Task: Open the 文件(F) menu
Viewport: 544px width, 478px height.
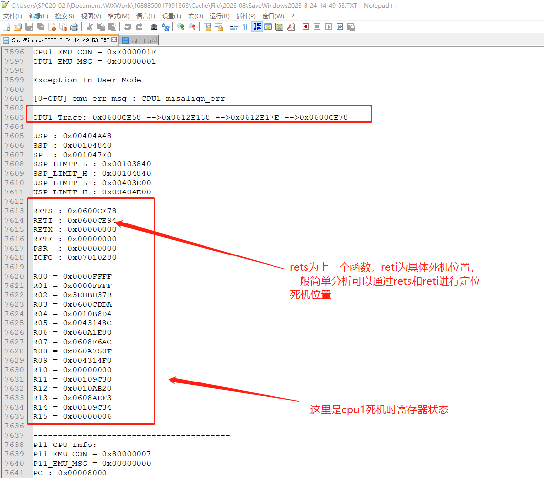Action: (12, 16)
